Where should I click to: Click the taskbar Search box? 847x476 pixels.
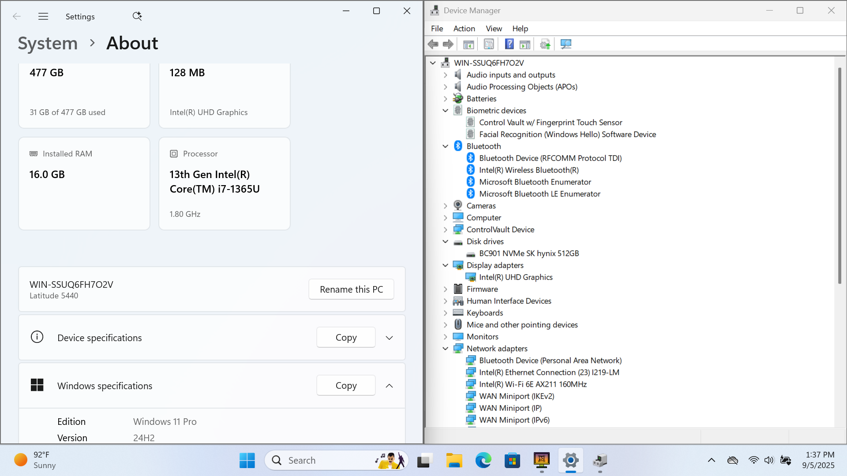(x=336, y=461)
